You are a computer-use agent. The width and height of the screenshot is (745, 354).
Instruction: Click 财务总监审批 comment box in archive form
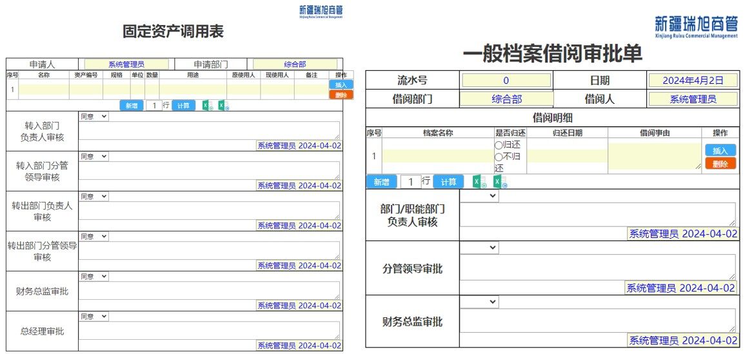click(597, 320)
